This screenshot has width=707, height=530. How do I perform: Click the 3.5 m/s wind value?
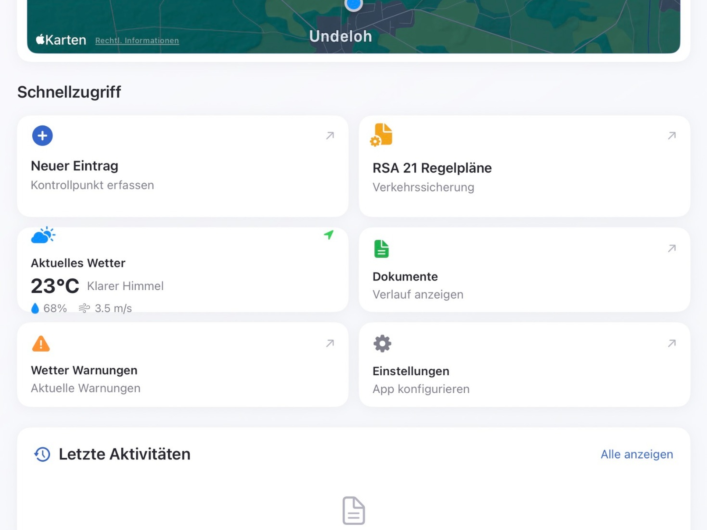tap(113, 309)
